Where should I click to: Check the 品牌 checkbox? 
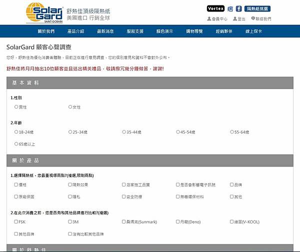231,184
